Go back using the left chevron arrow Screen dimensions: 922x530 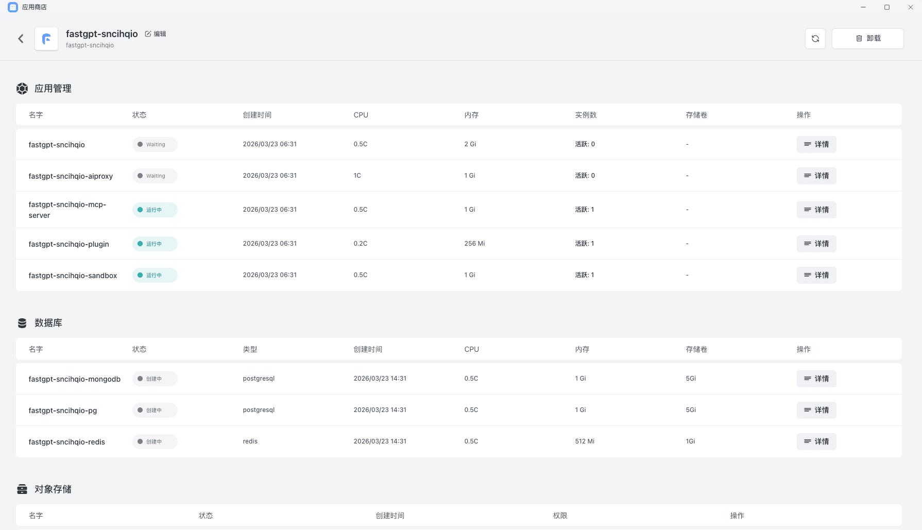pos(21,39)
